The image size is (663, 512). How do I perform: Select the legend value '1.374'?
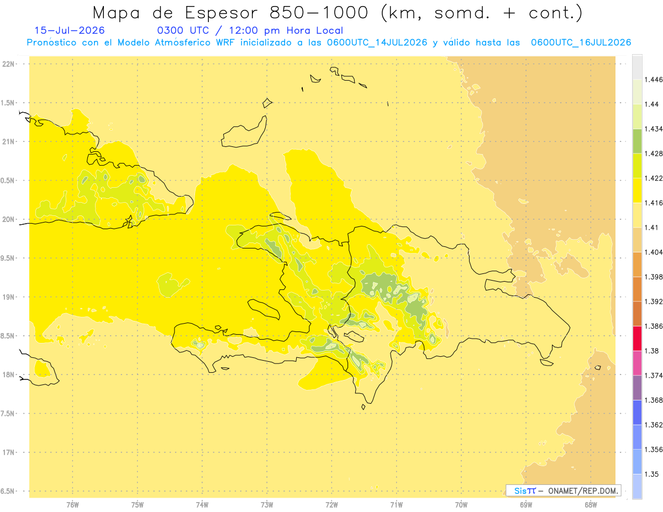pos(653,376)
